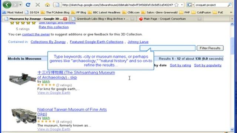The width and height of the screenshot is (237, 133).
Task: Open the list all tabs dropdown
Action: click(232, 19)
